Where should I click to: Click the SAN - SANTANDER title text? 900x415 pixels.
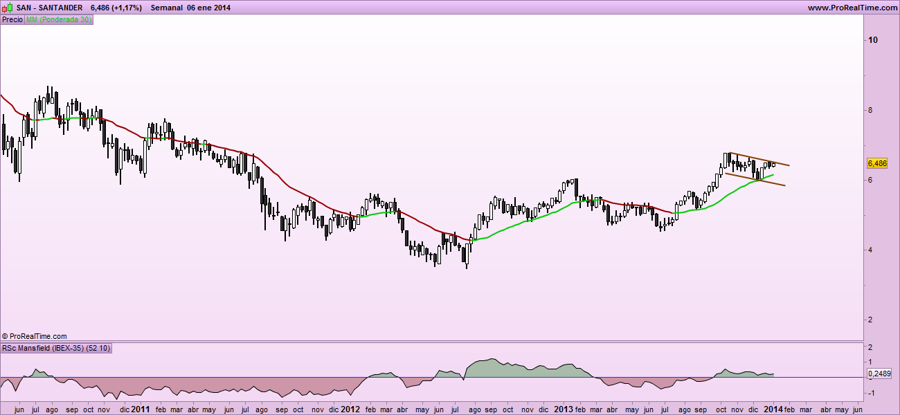click(49, 8)
